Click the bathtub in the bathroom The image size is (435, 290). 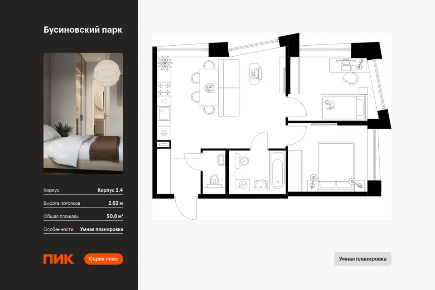point(277,170)
